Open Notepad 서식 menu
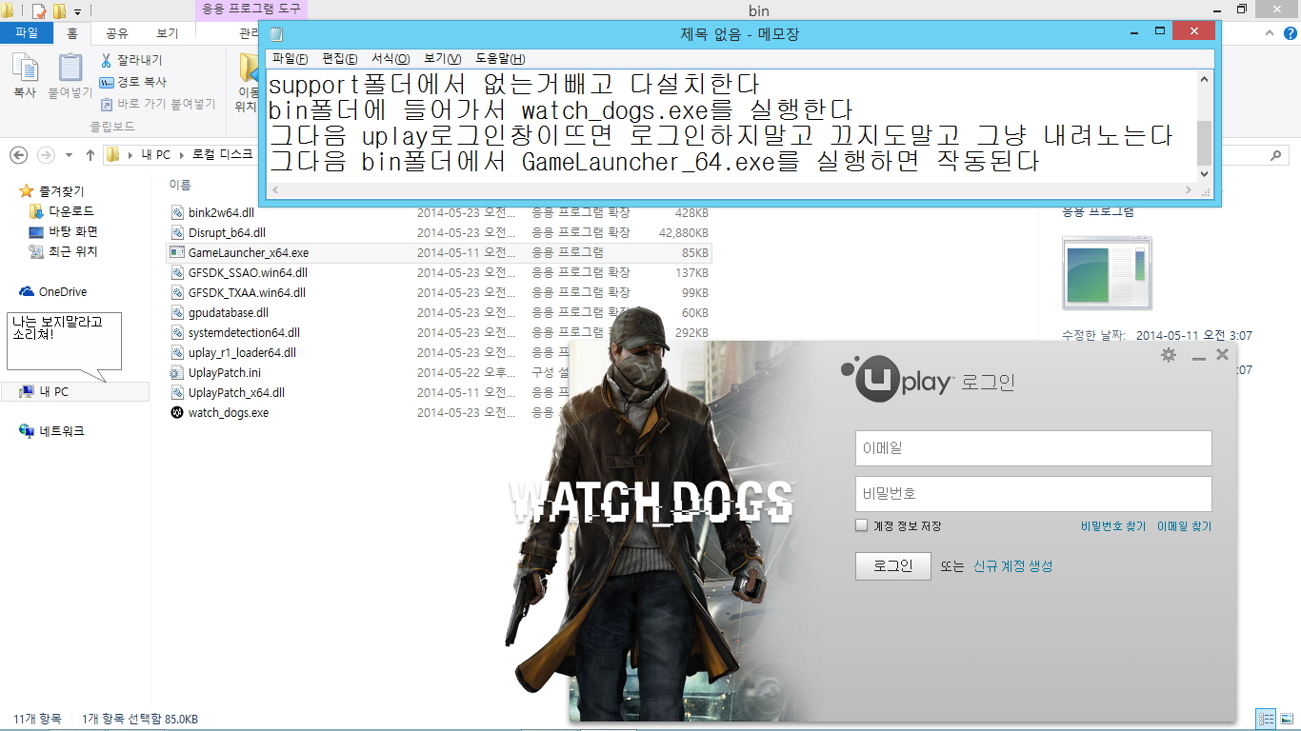The image size is (1301, 731). (390, 59)
